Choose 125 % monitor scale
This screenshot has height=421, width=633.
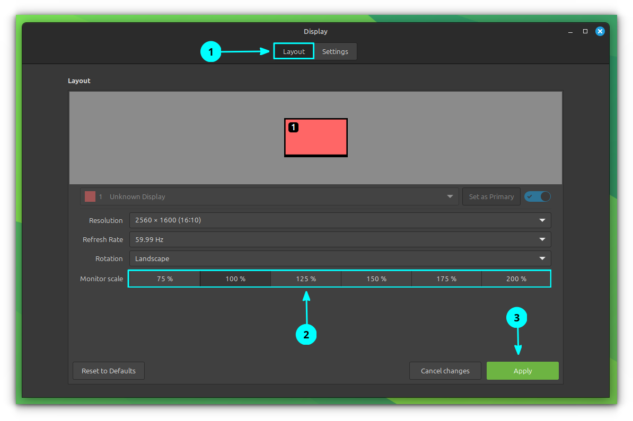click(x=306, y=279)
